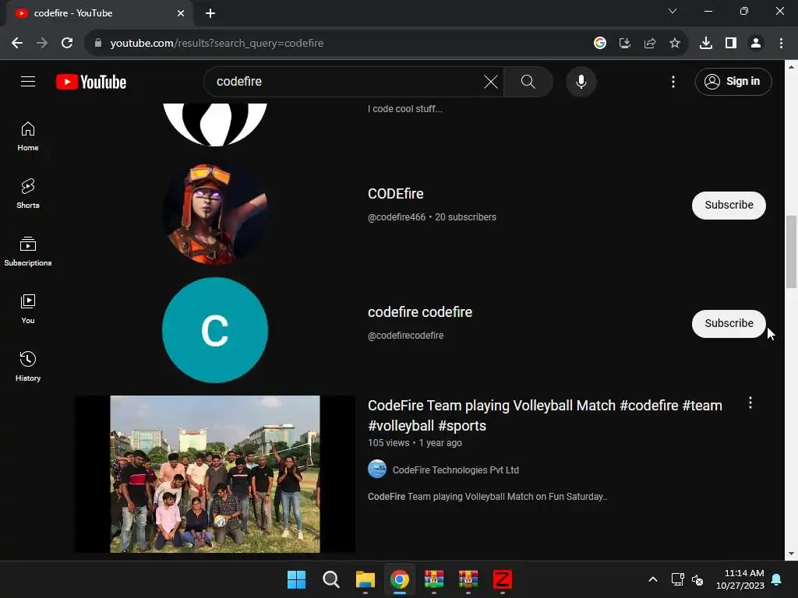Open Chrome downloads icon
The image size is (798, 598).
(x=705, y=43)
